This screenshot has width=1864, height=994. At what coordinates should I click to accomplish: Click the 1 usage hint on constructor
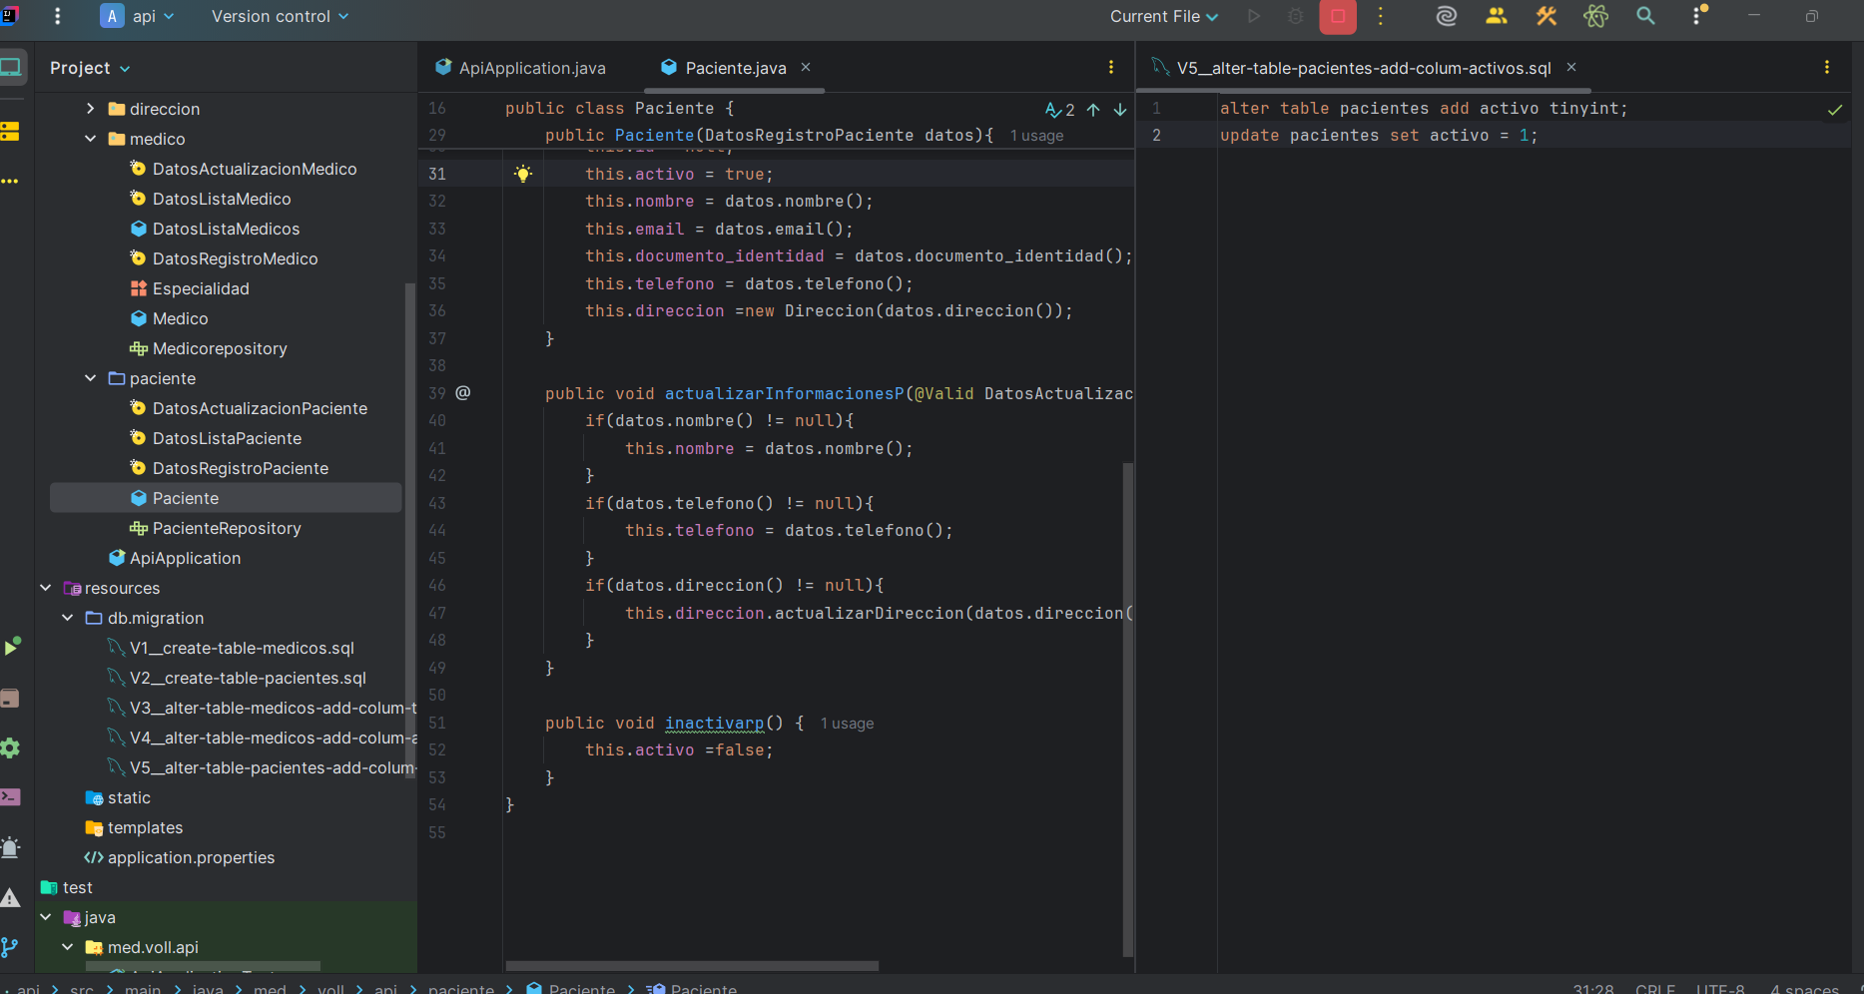point(1036,136)
